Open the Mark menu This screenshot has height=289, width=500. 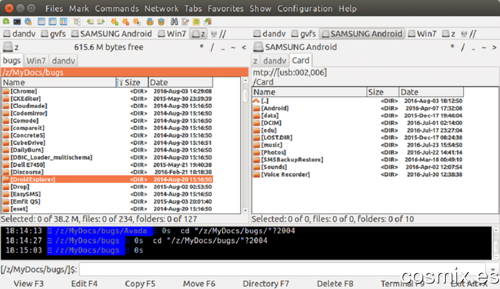point(79,9)
